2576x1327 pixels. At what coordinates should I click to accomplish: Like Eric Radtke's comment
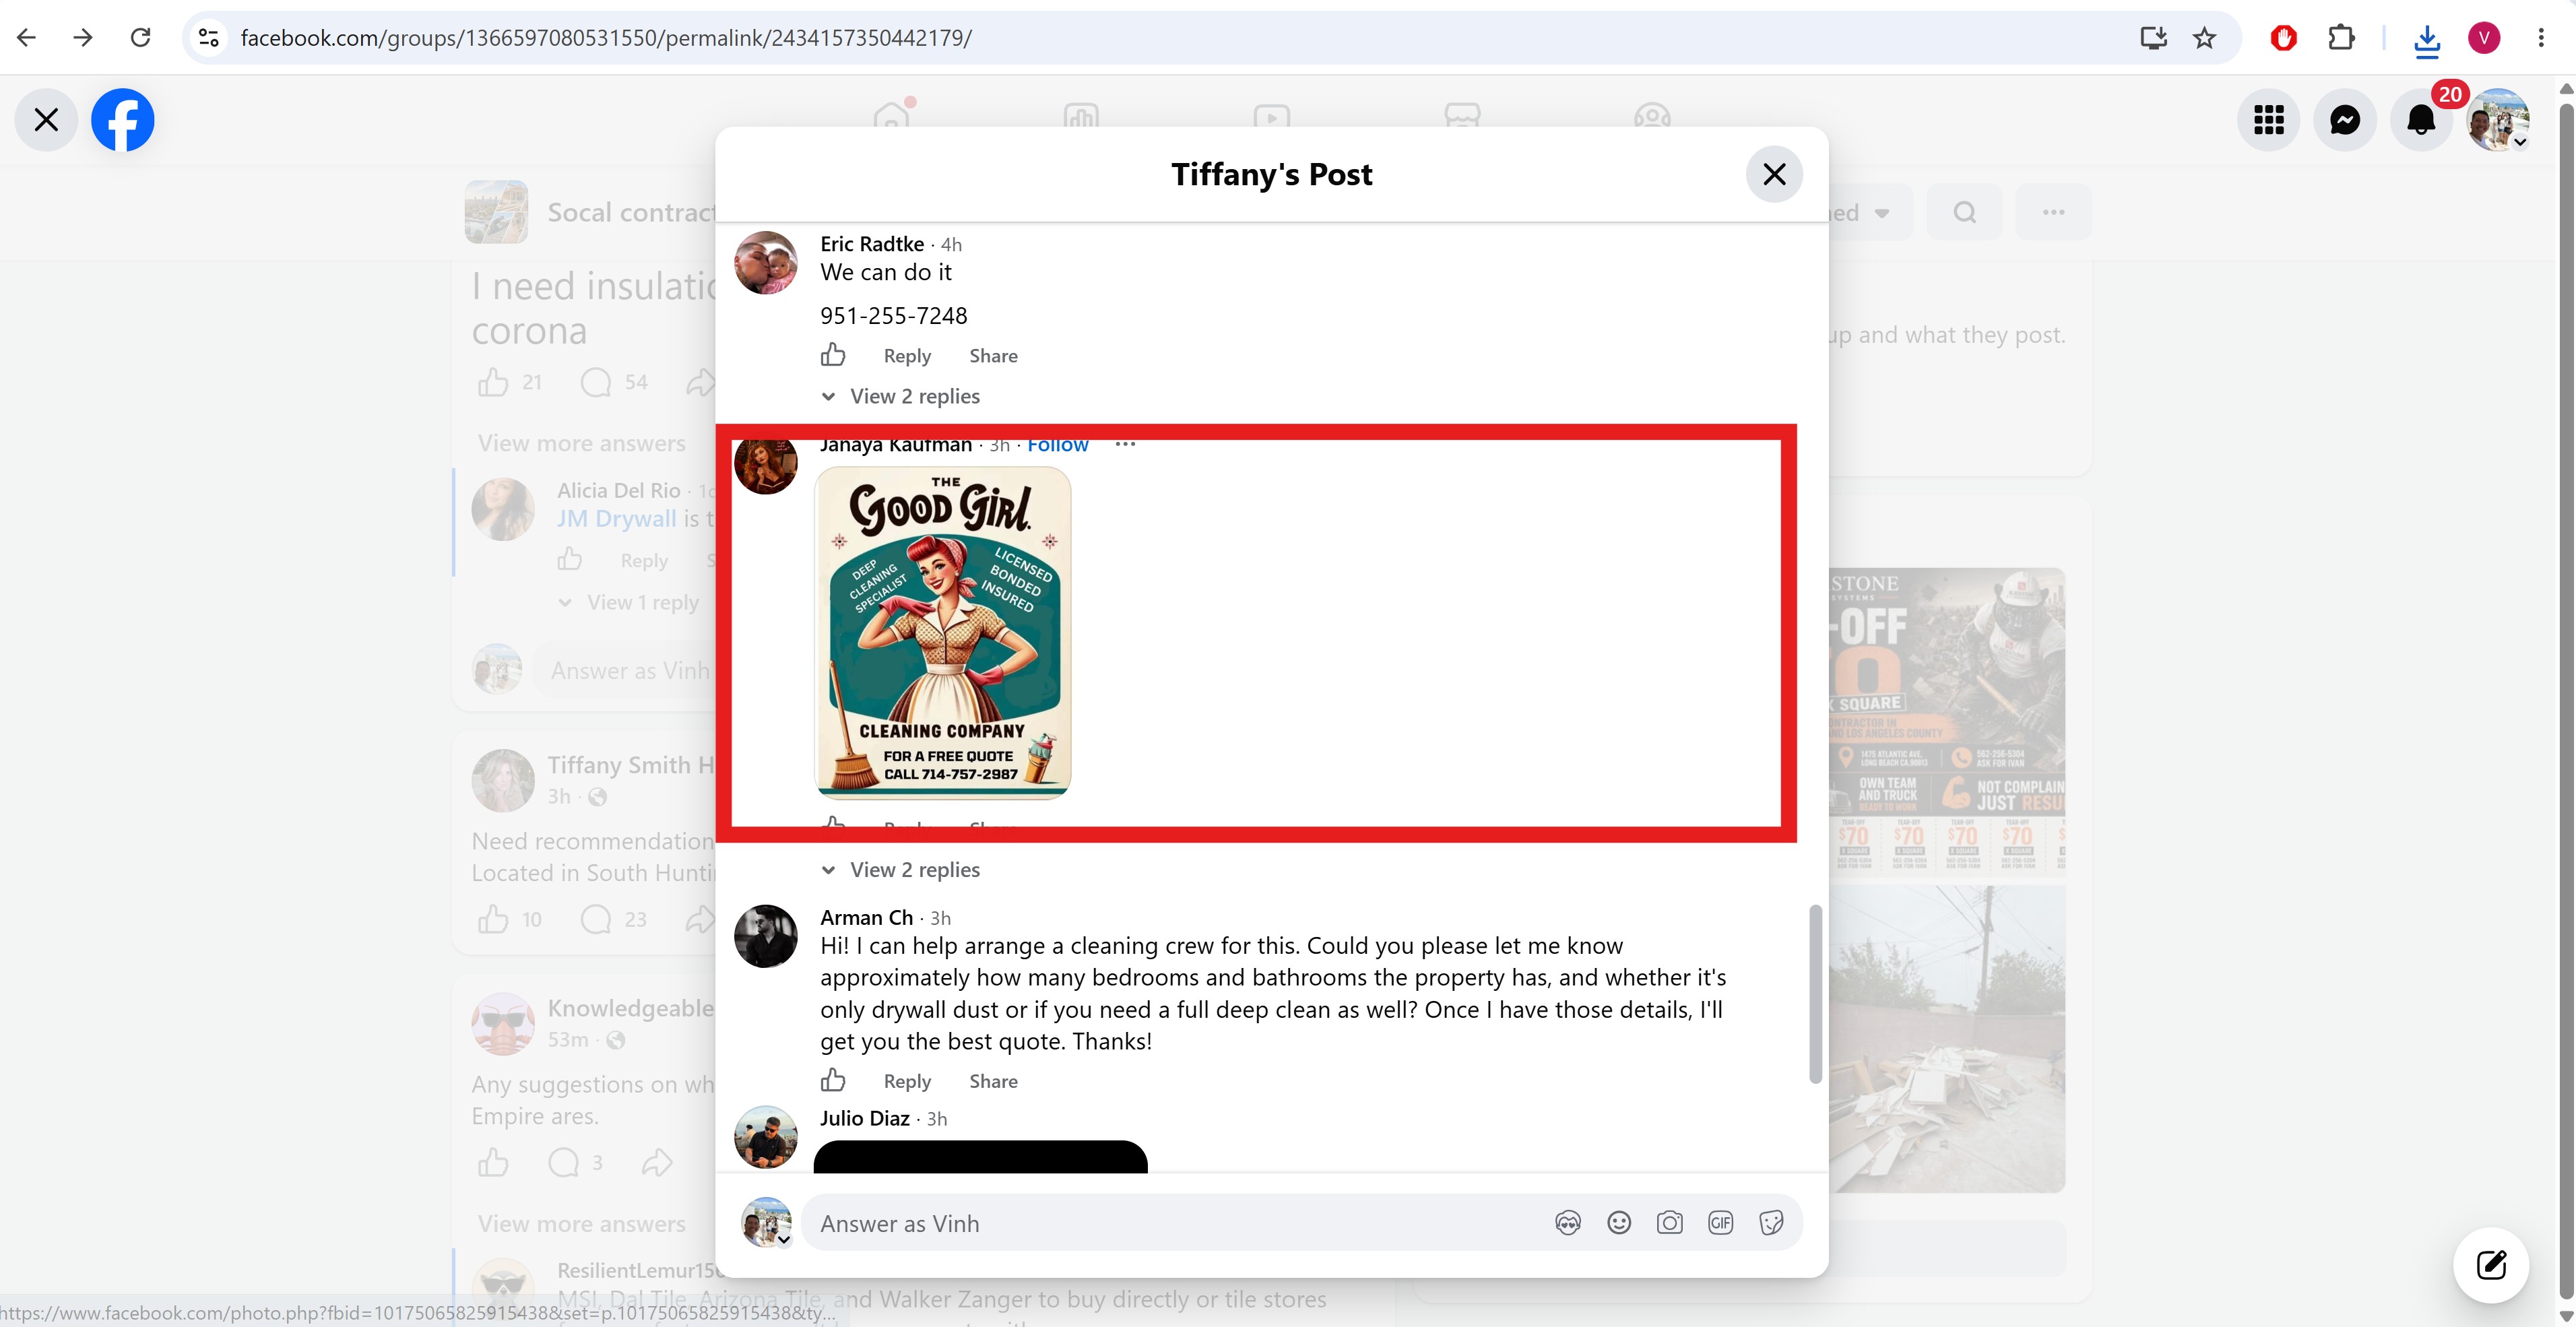[x=833, y=355]
